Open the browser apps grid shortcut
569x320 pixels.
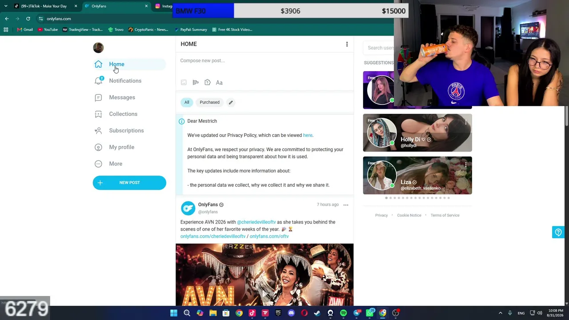[6, 30]
